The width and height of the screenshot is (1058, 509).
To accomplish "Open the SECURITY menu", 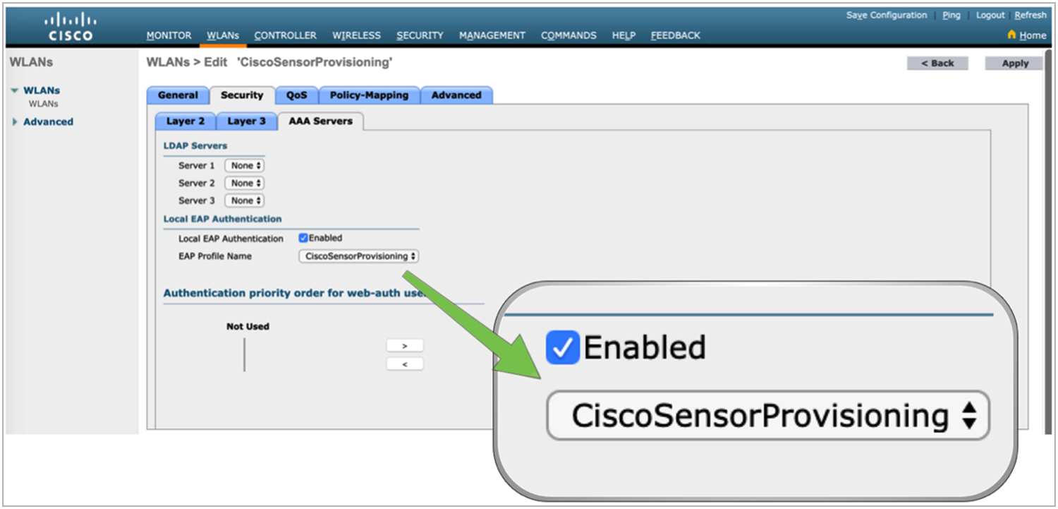I will pos(420,35).
